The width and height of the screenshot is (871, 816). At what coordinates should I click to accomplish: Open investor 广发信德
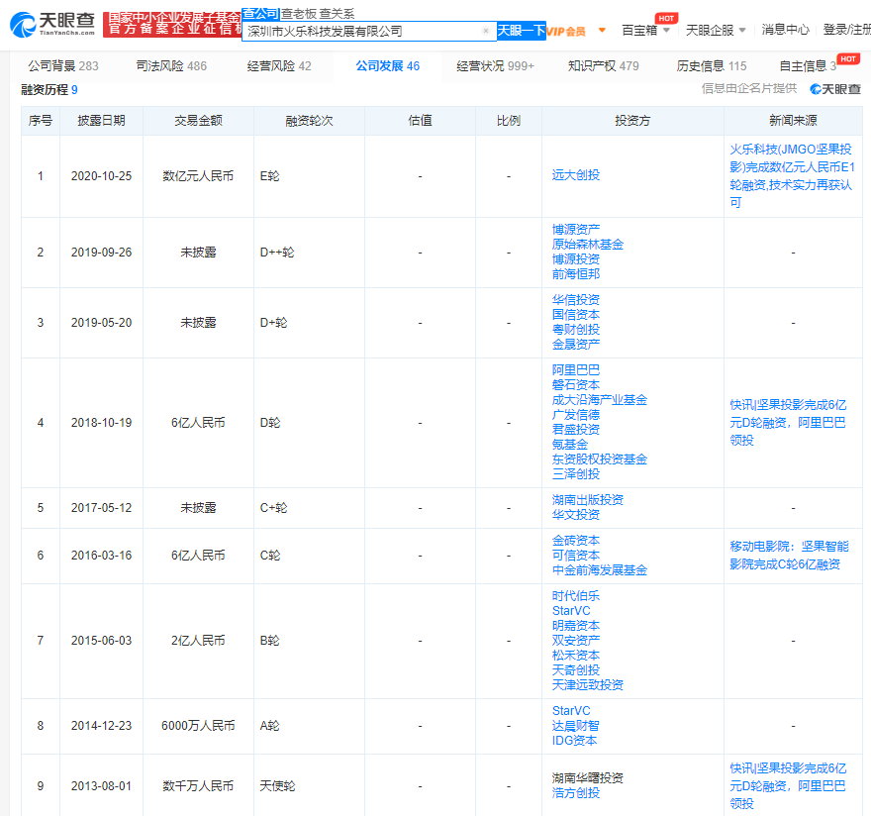click(x=575, y=415)
